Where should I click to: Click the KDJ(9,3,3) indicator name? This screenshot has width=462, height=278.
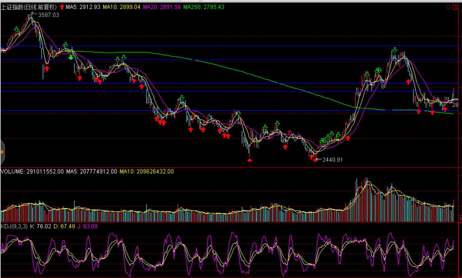(x=14, y=226)
